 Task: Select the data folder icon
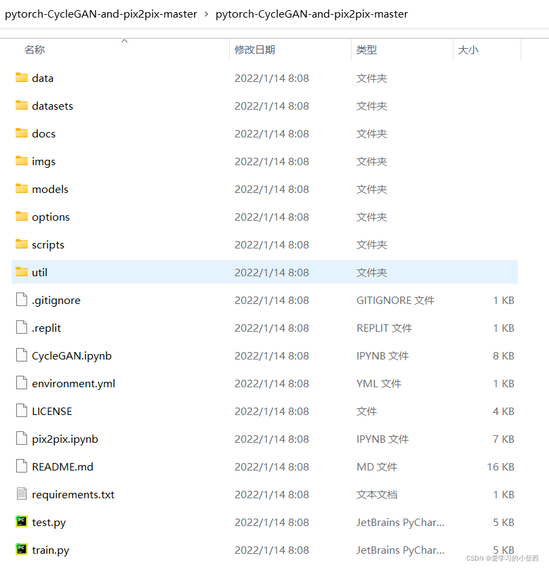pos(22,78)
